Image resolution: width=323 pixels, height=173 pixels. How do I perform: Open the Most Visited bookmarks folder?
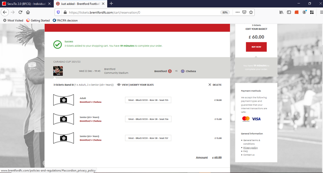13,20
